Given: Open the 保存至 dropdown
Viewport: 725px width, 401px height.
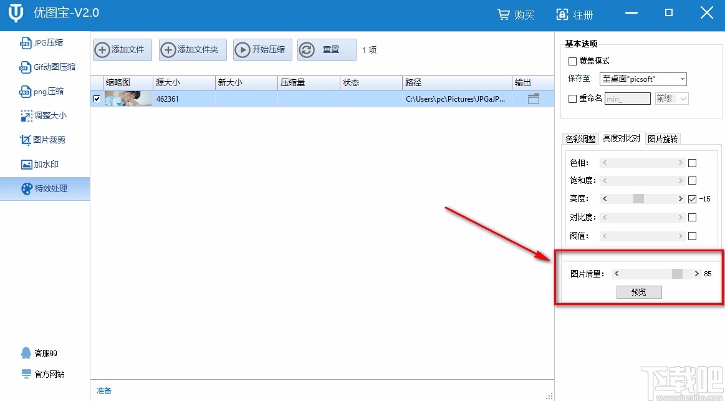Looking at the screenshot, I should tap(643, 79).
